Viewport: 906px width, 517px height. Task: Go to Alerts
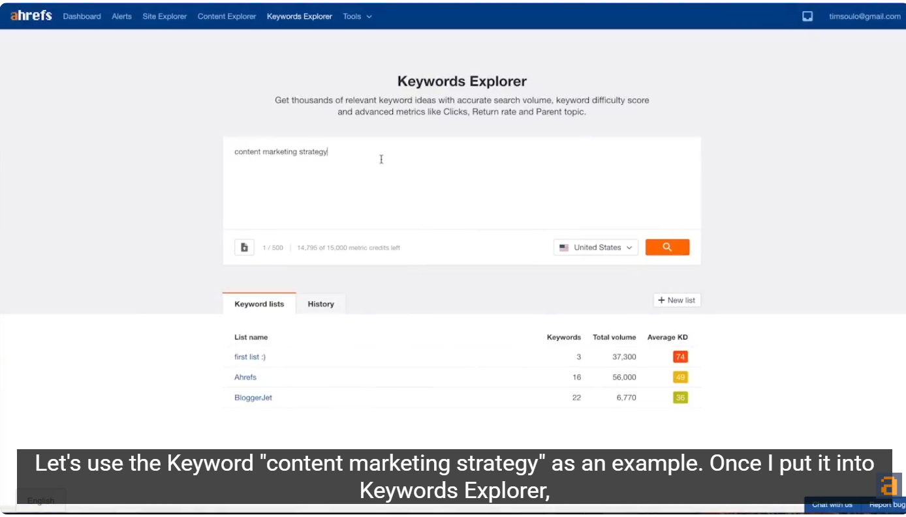click(121, 16)
